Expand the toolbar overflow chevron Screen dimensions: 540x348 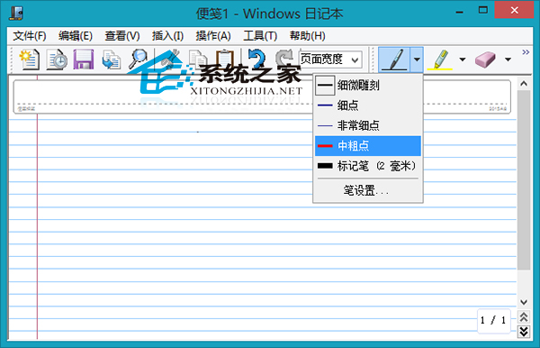[x=526, y=52]
